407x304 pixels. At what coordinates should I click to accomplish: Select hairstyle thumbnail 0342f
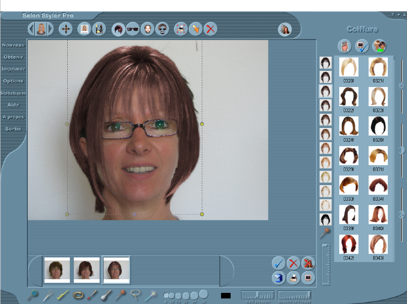348,244
